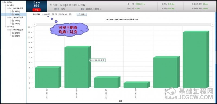Click the document icon of 左线[L] under [10标]
Image resolution: width=217 pixels, height=104 pixels.
[13, 11]
